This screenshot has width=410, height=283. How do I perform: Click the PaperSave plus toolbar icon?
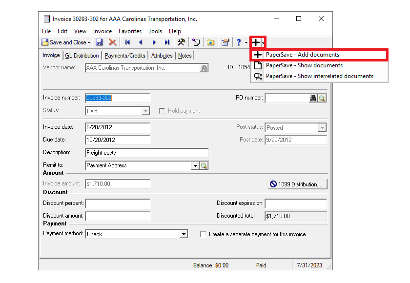tap(256, 42)
